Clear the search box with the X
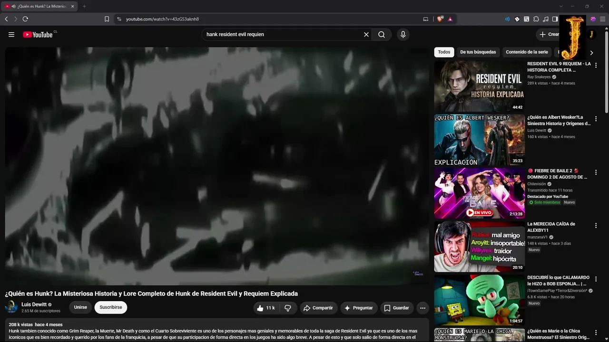Screen dimensions: 609x342 pos(366,34)
